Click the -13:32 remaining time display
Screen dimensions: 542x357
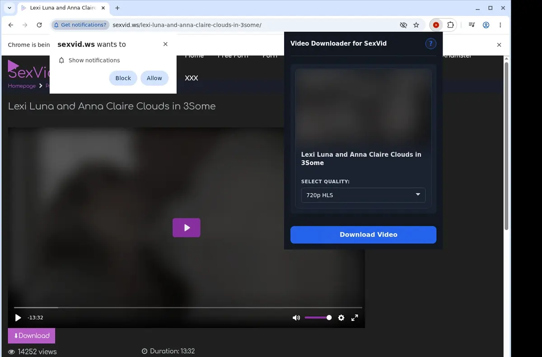35,318
